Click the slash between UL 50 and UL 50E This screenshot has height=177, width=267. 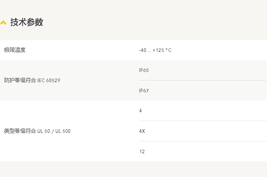point(52,131)
